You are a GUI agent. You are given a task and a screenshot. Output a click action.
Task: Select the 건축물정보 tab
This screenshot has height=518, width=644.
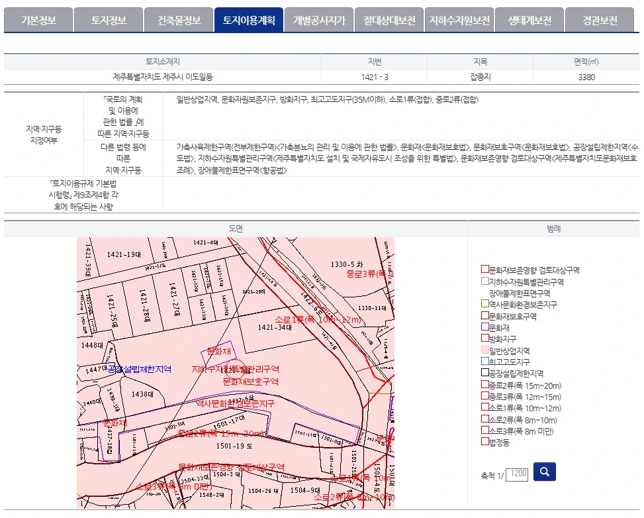(178, 20)
